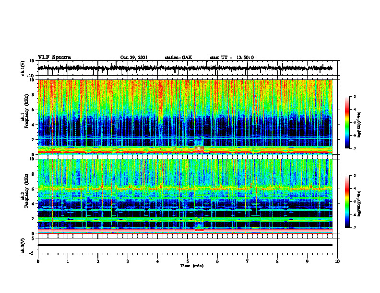Screen dimensions: 380x293
Task: Click time axis tick label "8"
Action: tap(277, 261)
